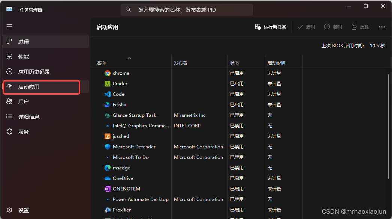
Task: Open the 详细信息 tab
Action: point(45,116)
